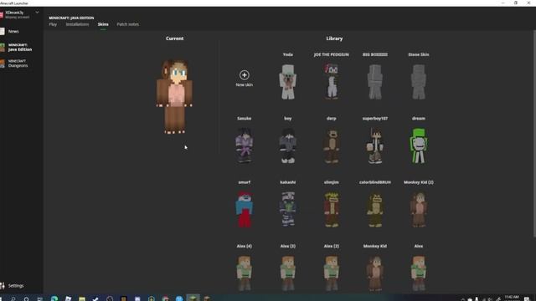Open the News section icon in sidebar
Screen dimensions: 536x301
3,32
